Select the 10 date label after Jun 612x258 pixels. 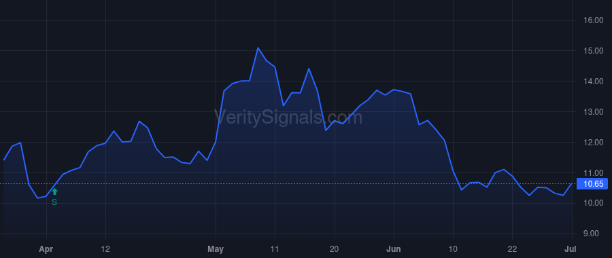453,248
